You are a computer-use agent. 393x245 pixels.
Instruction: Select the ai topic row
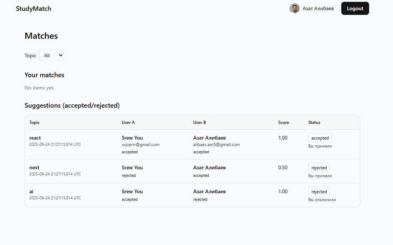[x=31, y=191]
